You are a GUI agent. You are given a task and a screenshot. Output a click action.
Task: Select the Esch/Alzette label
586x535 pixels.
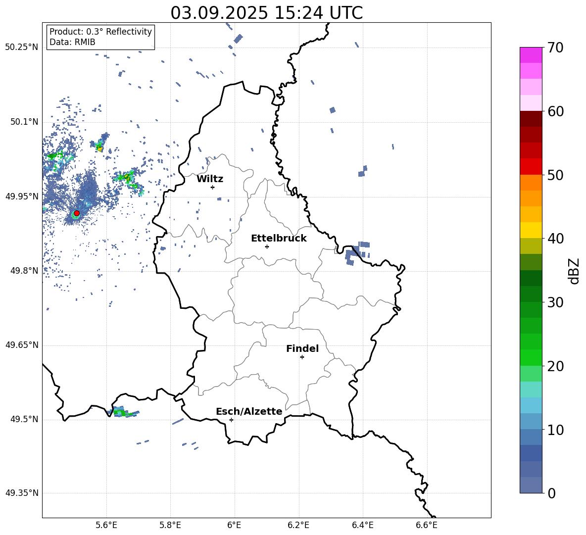[x=249, y=412]
